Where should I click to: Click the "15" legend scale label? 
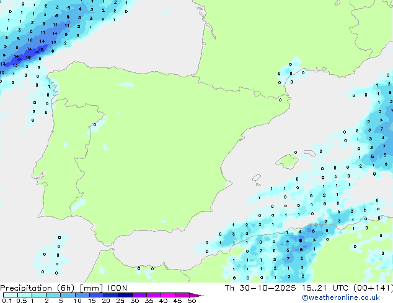(92, 301)
